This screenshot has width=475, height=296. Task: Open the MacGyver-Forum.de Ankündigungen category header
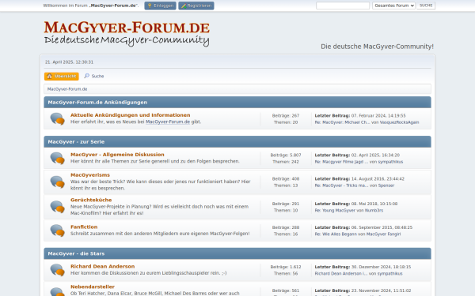coord(97,103)
